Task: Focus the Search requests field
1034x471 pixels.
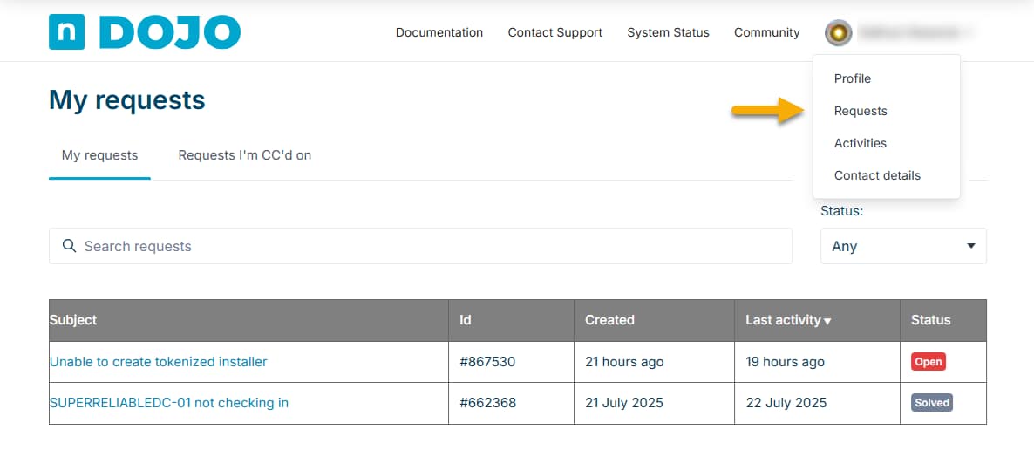Action: (x=427, y=246)
